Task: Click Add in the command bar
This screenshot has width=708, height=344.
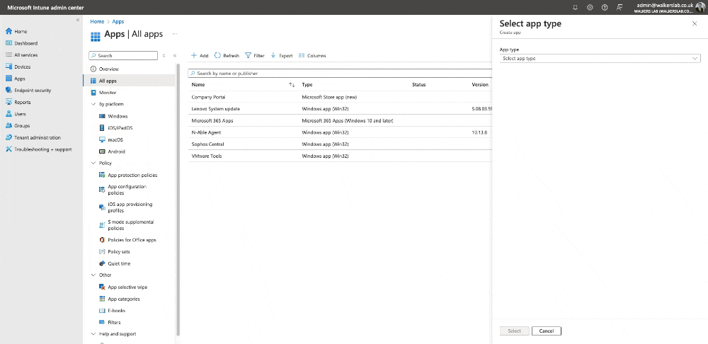Action: 200,55
